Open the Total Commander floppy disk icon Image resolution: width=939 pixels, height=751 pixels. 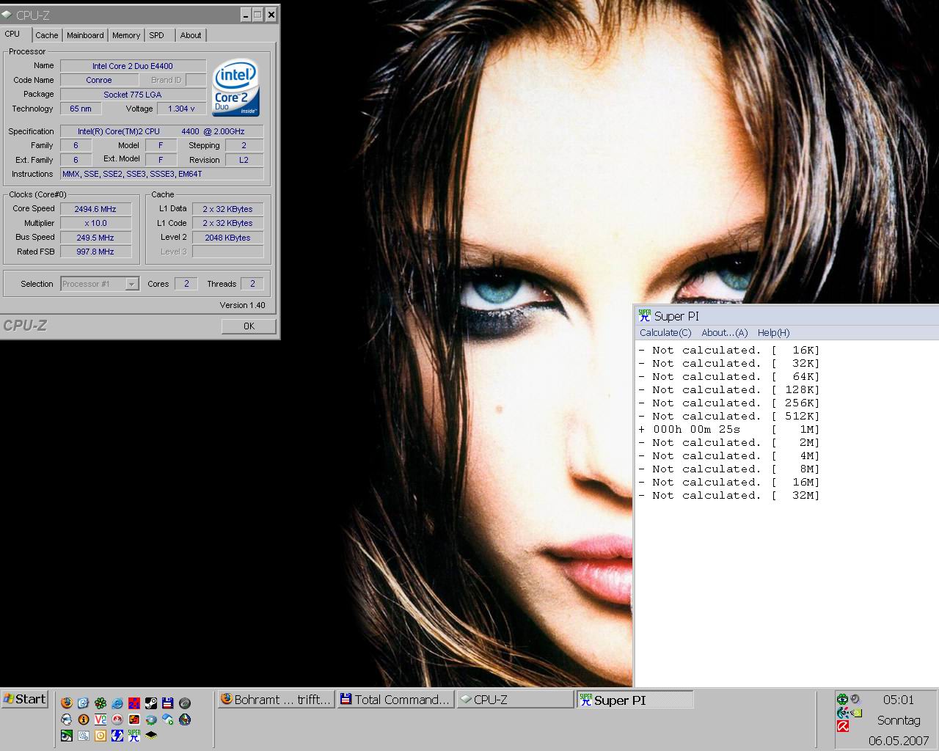click(x=167, y=703)
